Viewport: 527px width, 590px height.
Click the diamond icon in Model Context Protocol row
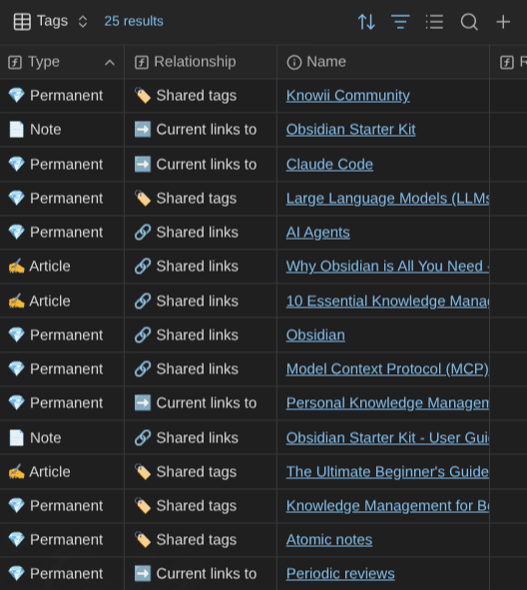click(17, 368)
